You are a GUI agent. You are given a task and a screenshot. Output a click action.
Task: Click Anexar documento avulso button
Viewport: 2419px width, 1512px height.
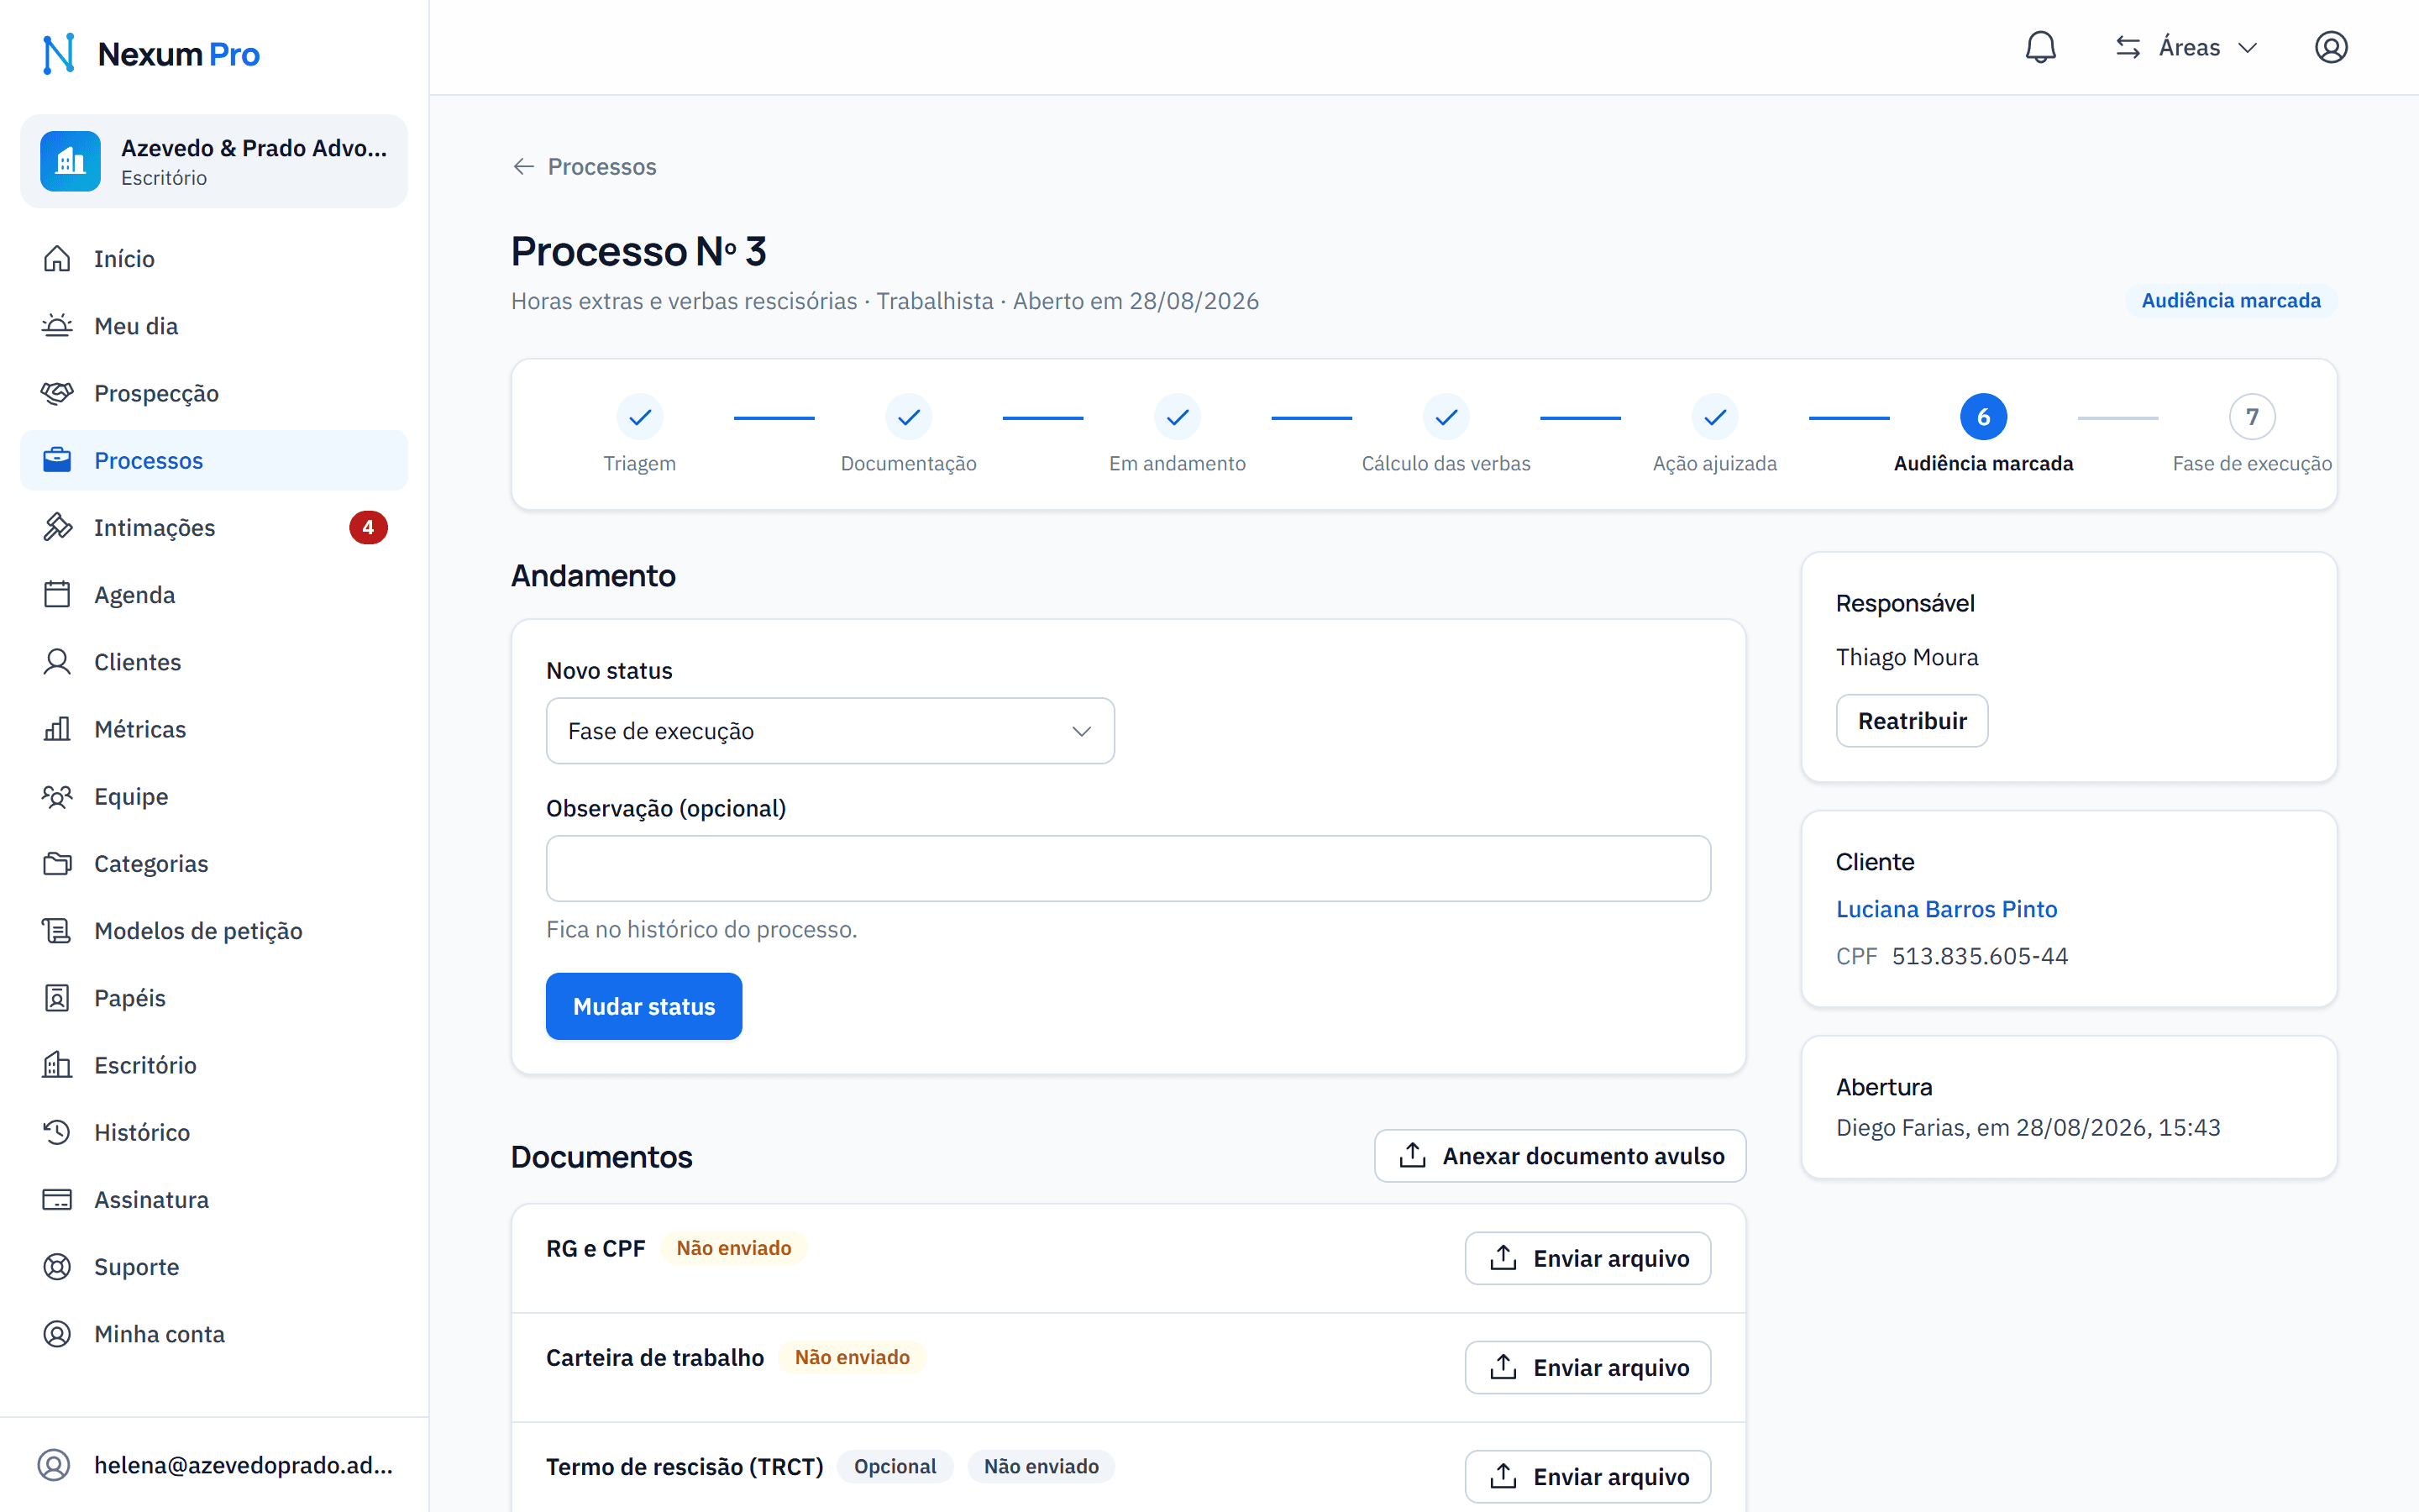[x=1560, y=1156]
